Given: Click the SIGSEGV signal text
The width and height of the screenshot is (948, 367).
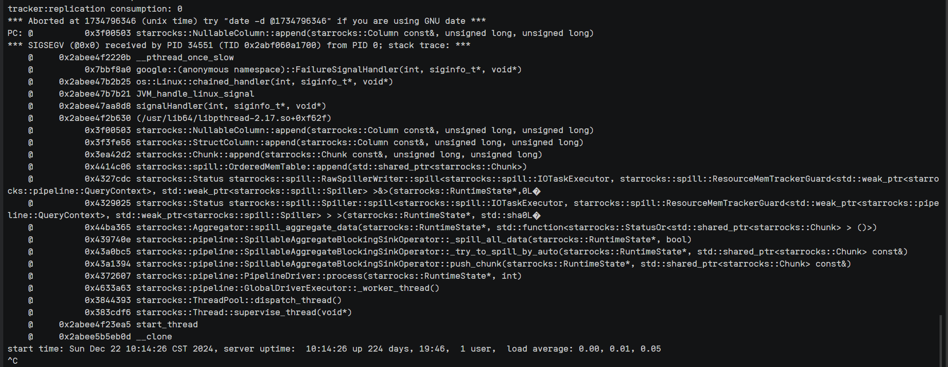Looking at the screenshot, I should tap(46, 45).
